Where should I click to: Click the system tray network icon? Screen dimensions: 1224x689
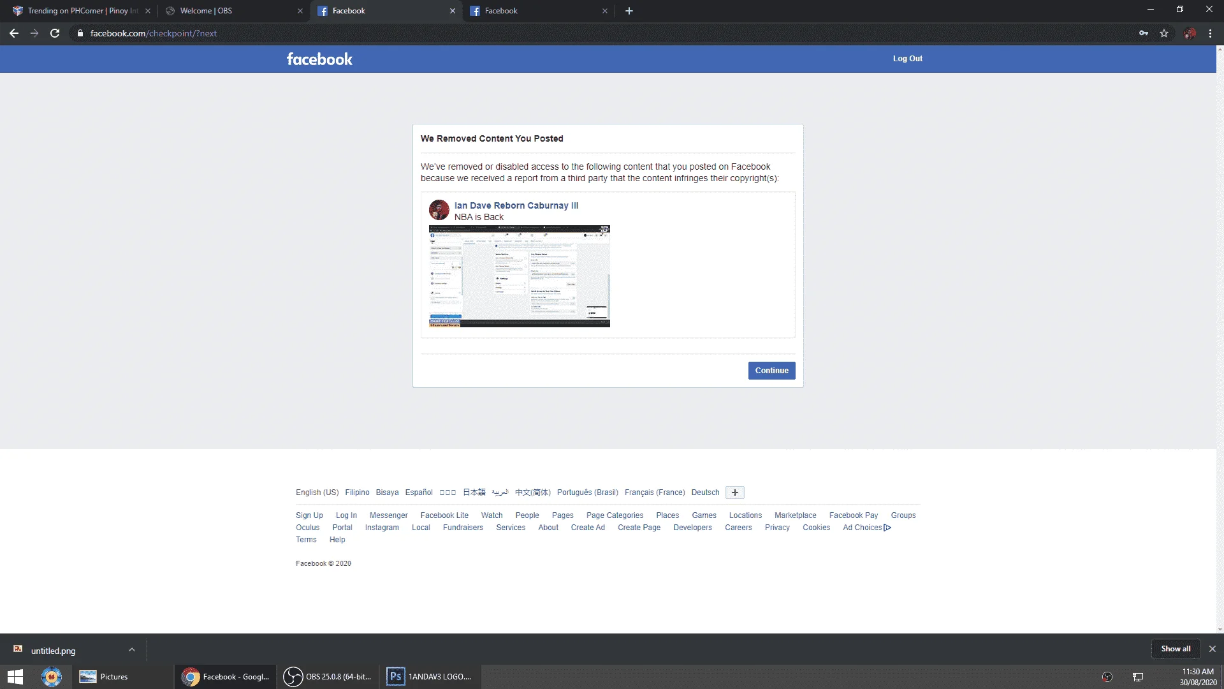[x=1138, y=677]
